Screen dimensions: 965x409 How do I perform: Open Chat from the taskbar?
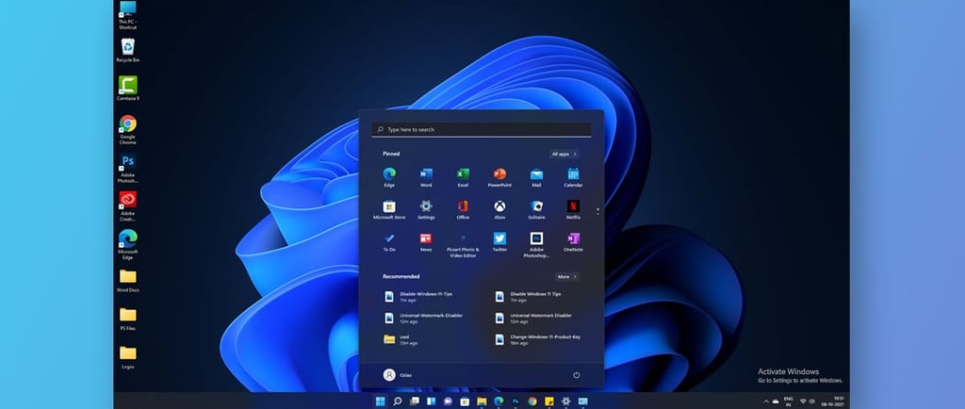(x=448, y=401)
